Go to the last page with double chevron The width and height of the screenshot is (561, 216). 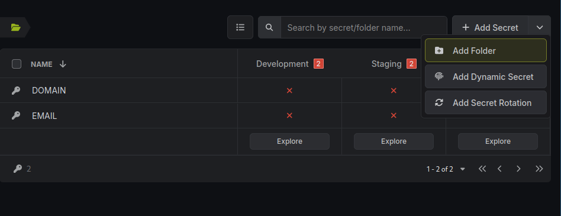click(539, 169)
